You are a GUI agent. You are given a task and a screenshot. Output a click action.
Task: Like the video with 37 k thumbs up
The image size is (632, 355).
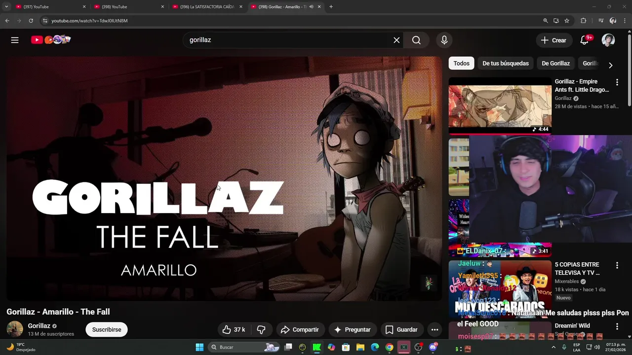234,329
